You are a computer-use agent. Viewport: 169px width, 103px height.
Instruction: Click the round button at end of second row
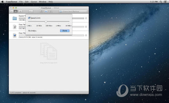pos(86,27)
